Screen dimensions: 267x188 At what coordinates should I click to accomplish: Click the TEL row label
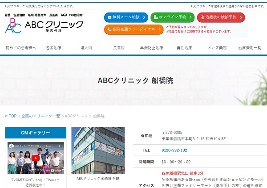coord(146,150)
